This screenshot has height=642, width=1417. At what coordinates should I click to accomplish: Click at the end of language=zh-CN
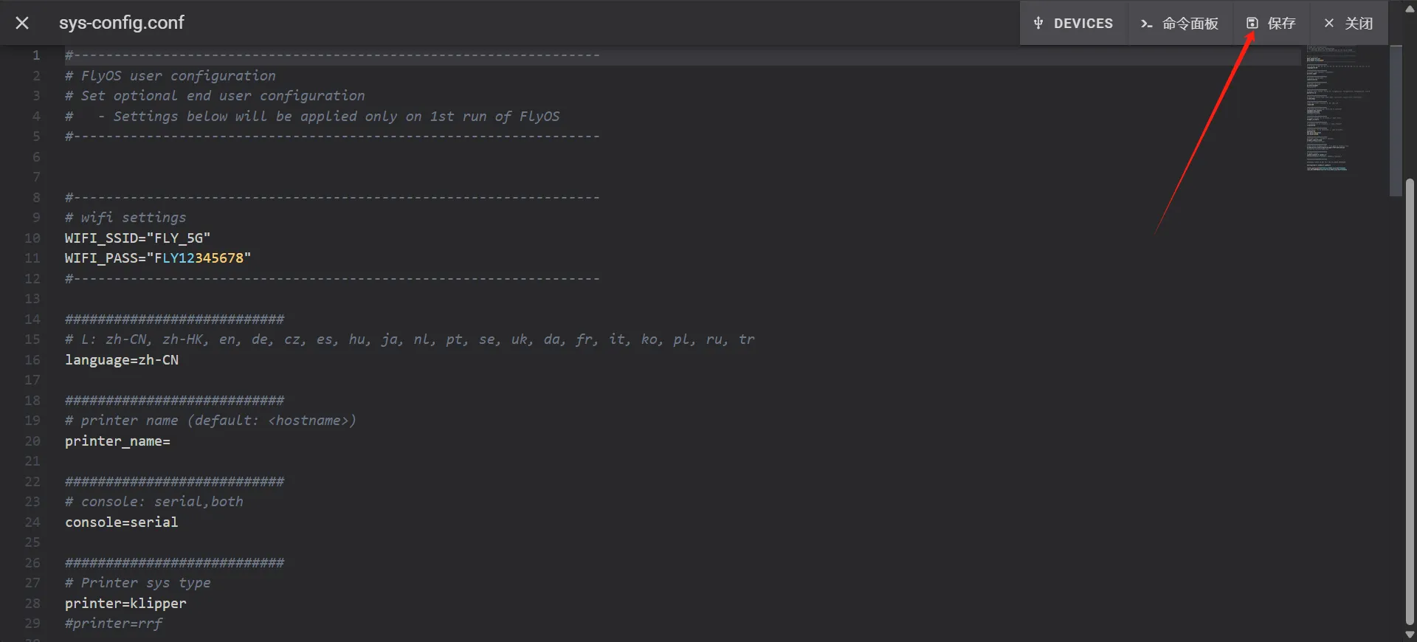point(179,360)
